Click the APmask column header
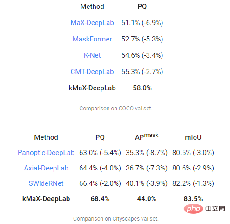Screen dimensions: 230x224 coord(147,136)
